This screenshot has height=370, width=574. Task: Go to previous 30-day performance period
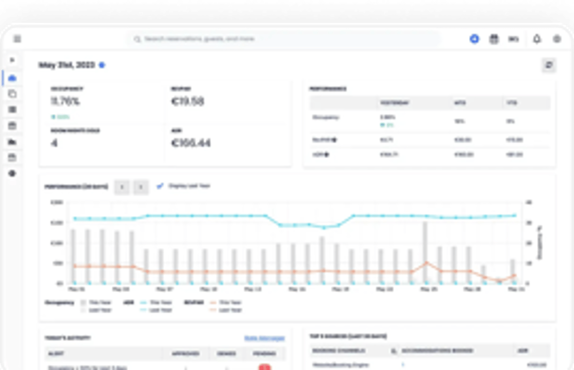pyautogui.click(x=122, y=187)
